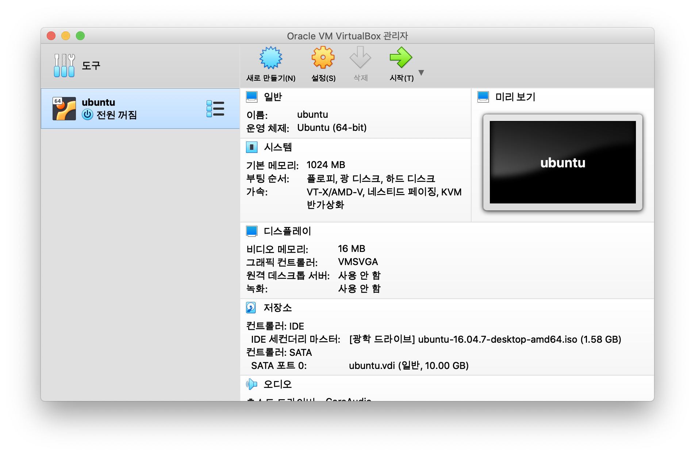Screen dimensions: 695x455
Task: Minimize the window with the yellow button
Action: (x=66, y=36)
